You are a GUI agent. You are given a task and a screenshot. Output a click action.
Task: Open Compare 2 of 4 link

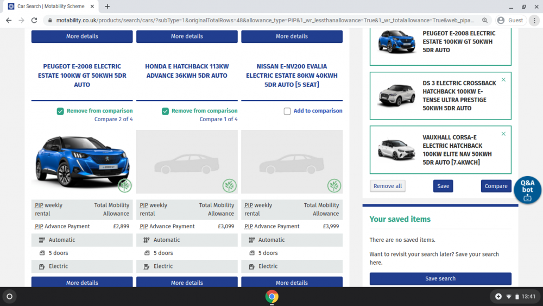click(113, 119)
